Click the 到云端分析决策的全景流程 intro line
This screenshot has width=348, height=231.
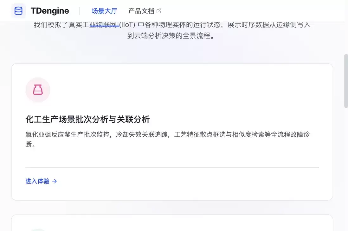(x=171, y=35)
